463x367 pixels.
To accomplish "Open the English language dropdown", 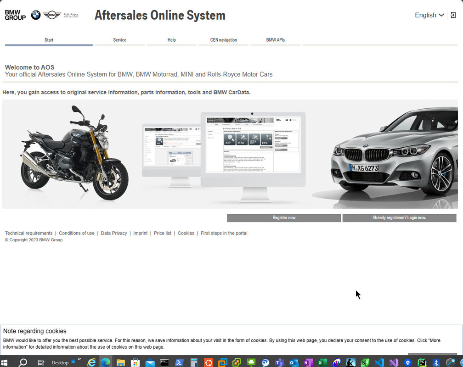I will (429, 15).
